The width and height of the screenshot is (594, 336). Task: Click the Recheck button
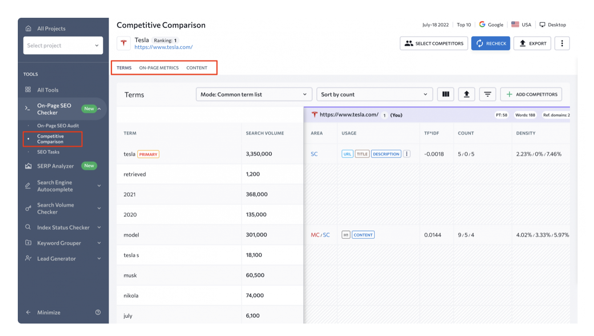click(x=490, y=44)
